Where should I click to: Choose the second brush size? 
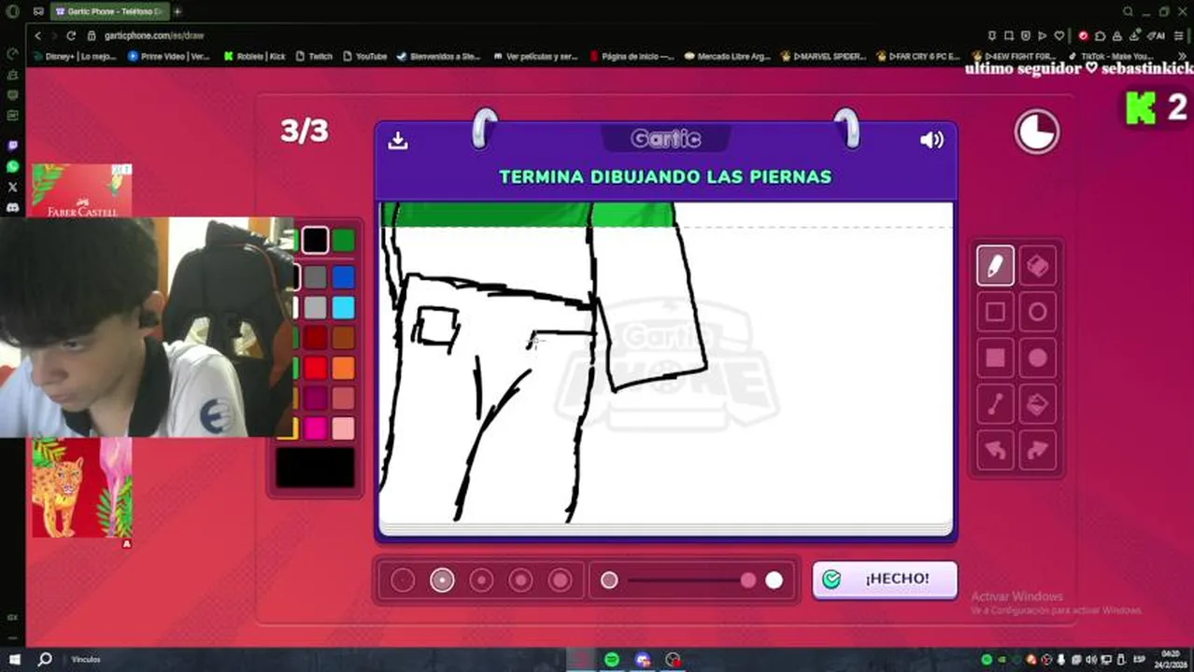442,581
